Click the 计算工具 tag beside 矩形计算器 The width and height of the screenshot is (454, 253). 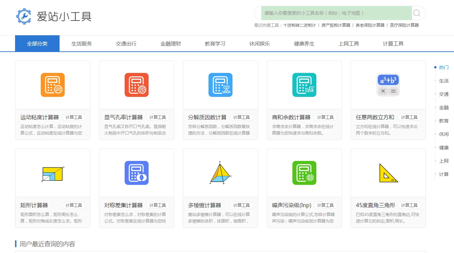click(74, 205)
